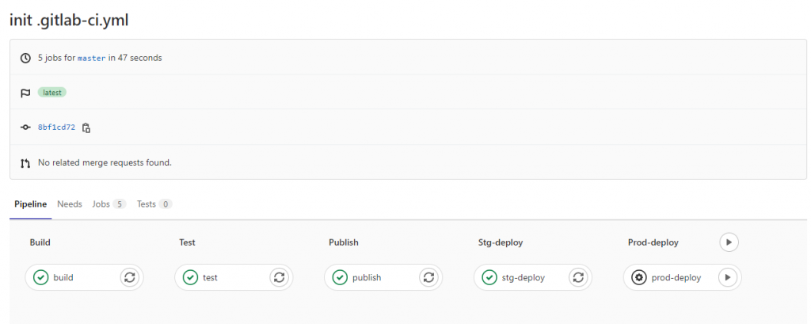Click the latest pipeline badge
The height and width of the screenshot is (324, 811).
[x=51, y=93]
